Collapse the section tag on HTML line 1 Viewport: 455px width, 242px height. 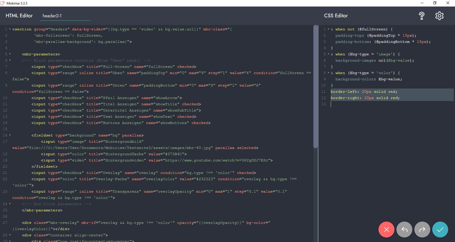[10, 29]
